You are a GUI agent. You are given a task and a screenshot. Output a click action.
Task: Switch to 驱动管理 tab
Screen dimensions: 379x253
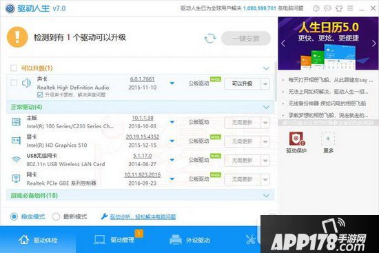point(114,240)
